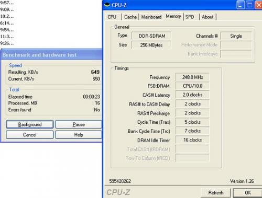Click the Size field showing 256 MBytes

tap(151, 45)
